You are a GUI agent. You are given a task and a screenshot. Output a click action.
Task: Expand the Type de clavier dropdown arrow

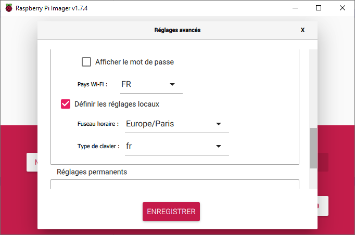click(219, 146)
